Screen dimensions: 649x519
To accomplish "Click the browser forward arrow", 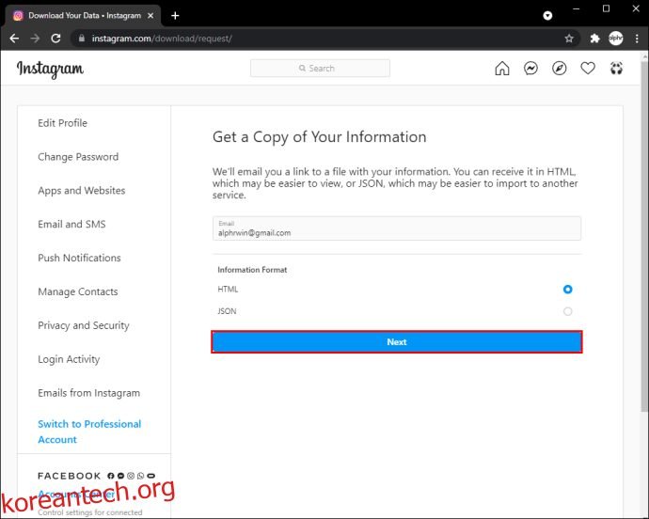I will coord(35,39).
